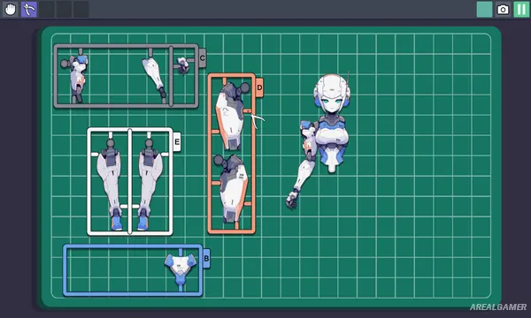
Task: Click the assembled robot arm's hand
Action: point(291,201)
